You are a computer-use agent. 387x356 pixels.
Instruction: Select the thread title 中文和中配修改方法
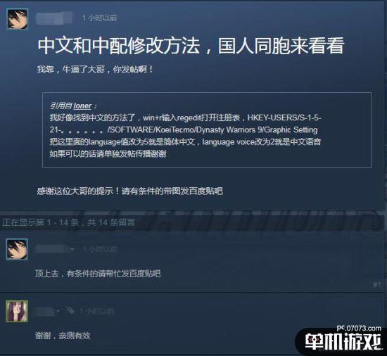[x=118, y=46]
